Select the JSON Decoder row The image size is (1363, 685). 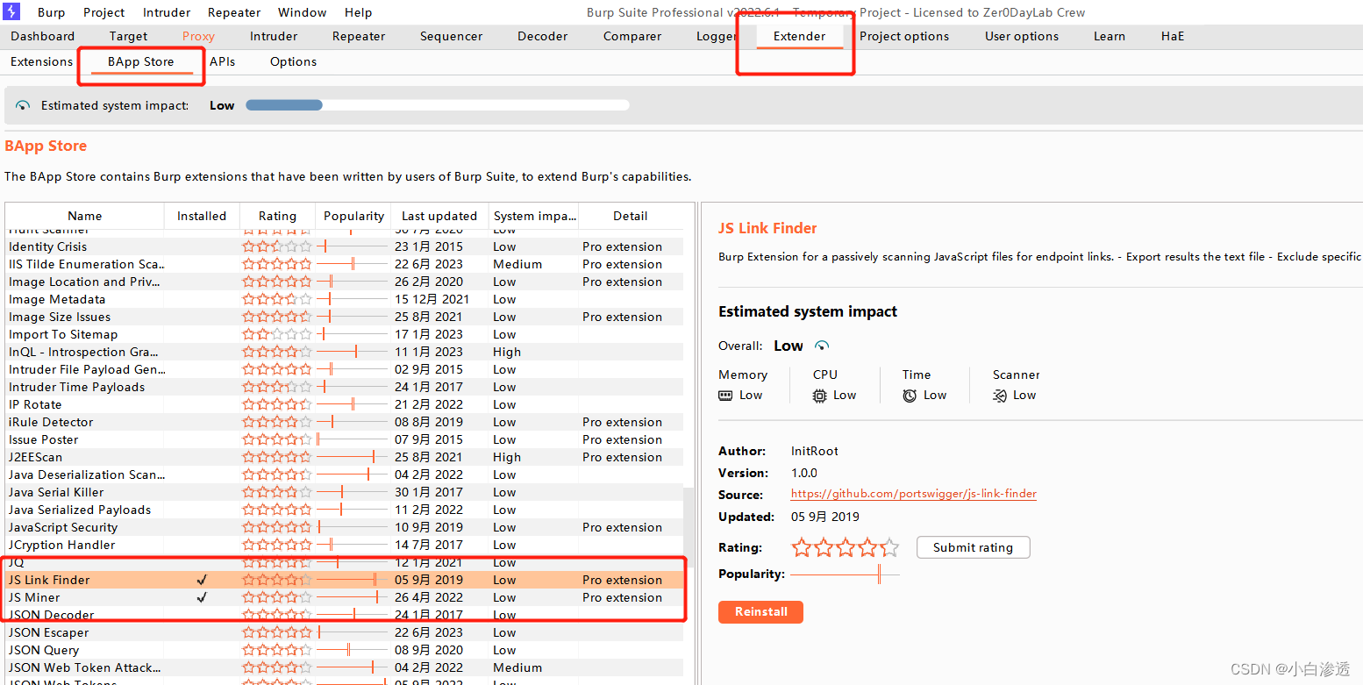click(344, 615)
